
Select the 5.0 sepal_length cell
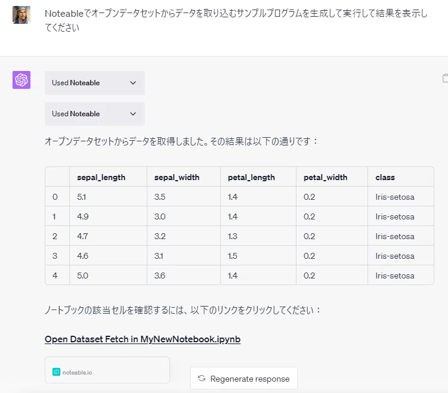(x=109, y=276)
